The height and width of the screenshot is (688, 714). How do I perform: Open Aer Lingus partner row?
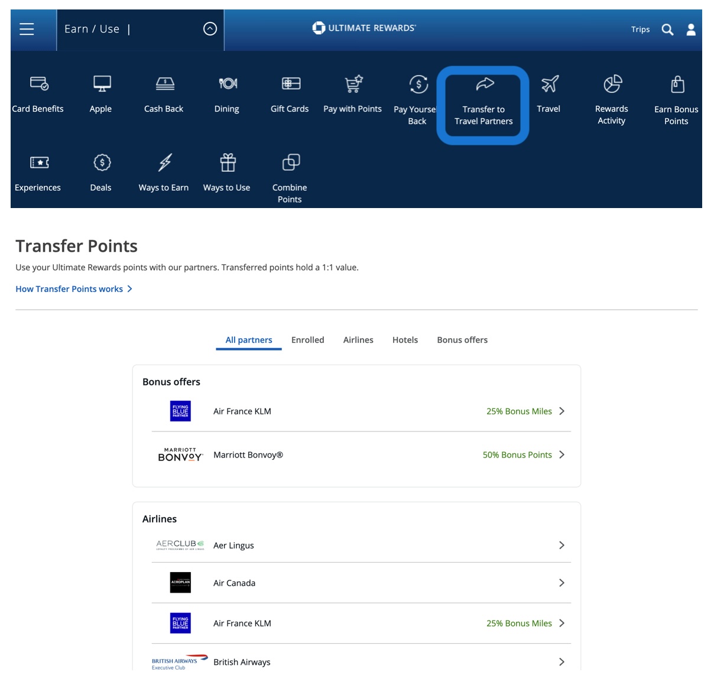[361, 545]
